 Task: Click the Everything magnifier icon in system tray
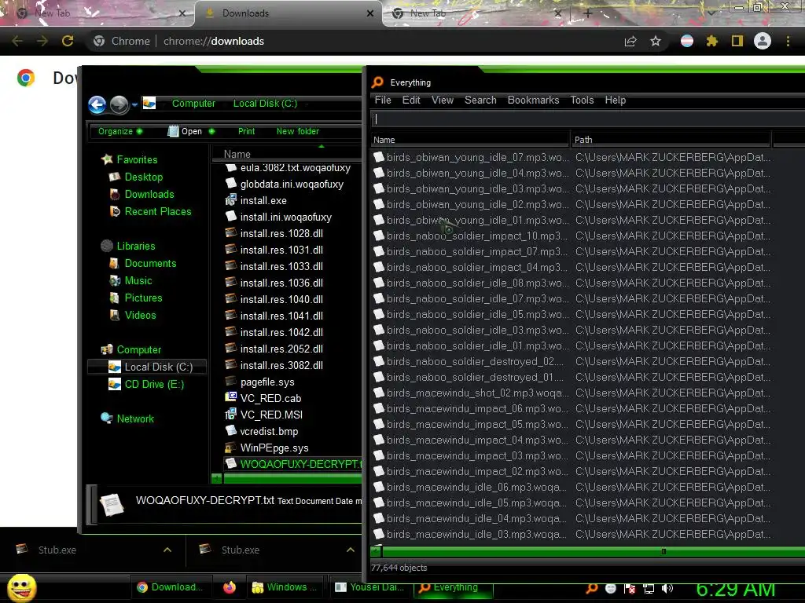[592, 588]
